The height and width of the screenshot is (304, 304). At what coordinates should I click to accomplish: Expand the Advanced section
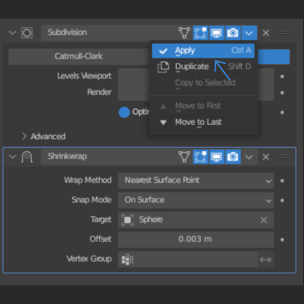point(44,137)
